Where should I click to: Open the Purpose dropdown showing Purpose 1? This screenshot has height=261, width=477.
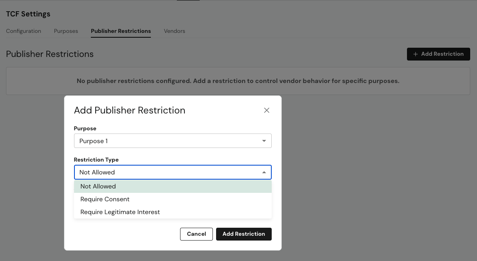(x=172, y=141)
